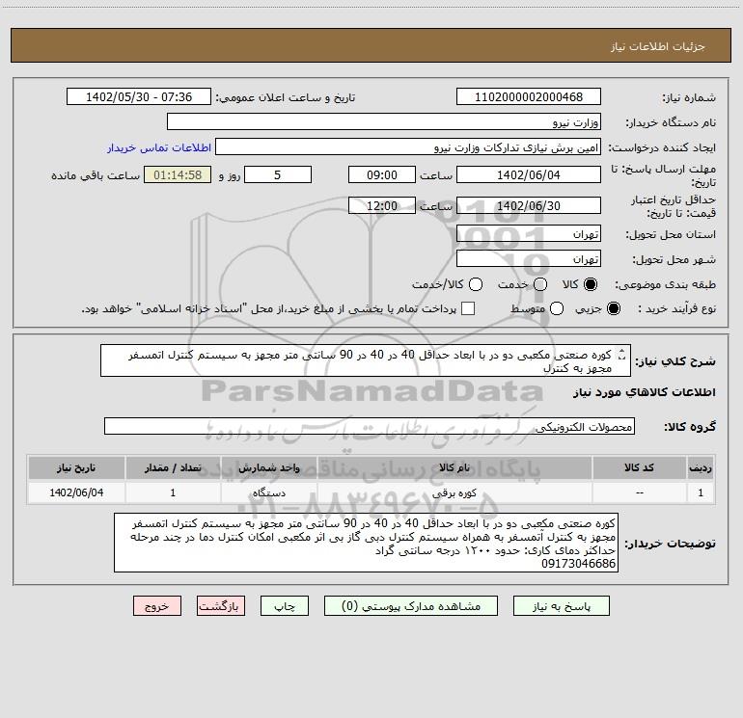Click the response deadline date 1402/06/04 field

click(529, 174)
